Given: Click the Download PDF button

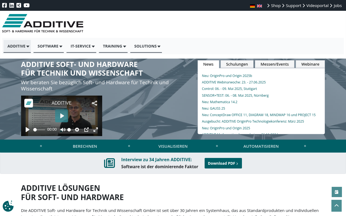Looking at the screenshot, I should pos(223,163).
